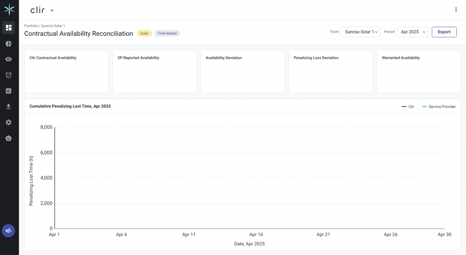Select the Warranted Availability card

coord(419,71)
